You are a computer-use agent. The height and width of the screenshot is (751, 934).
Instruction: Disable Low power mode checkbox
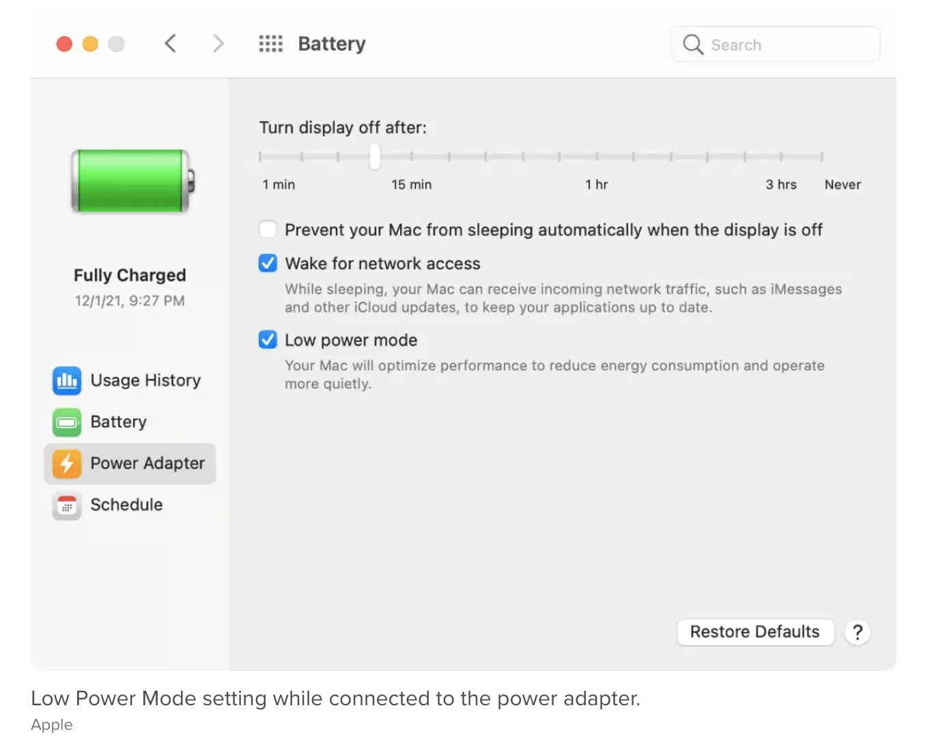pyautogui.click(x=268, y=340)
